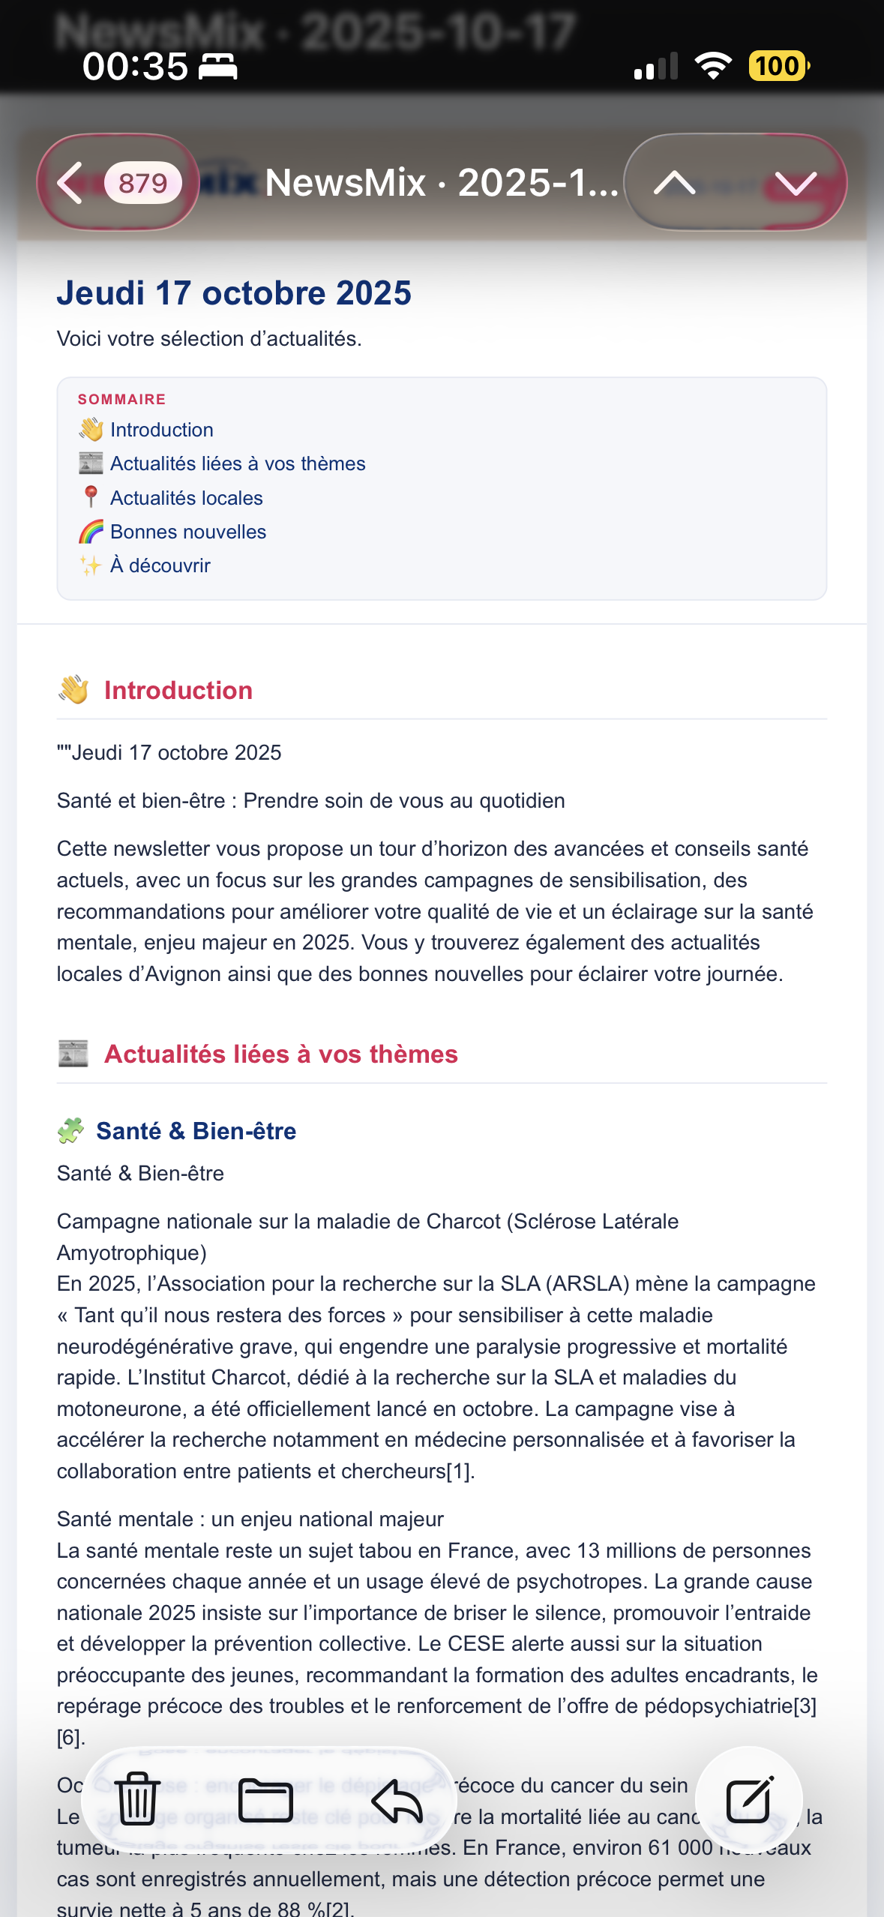Open the Introduction link in Sommaire
The width and height of the screenshot is (884, 1917).
pos(161,429)
